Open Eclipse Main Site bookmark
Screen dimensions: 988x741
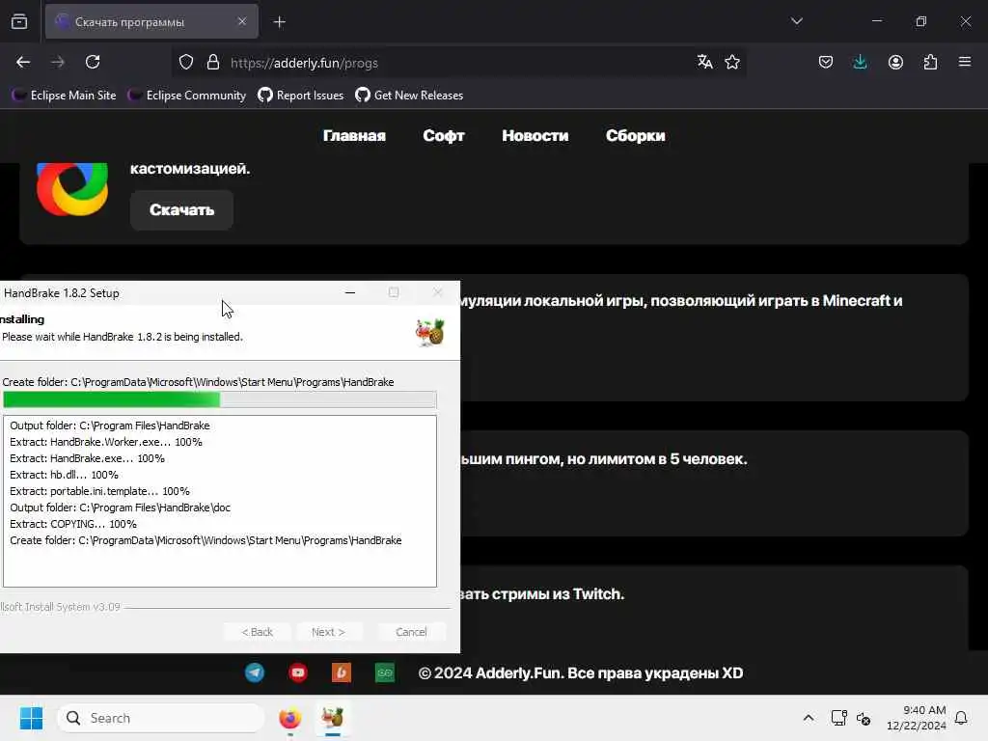(65, 96)
